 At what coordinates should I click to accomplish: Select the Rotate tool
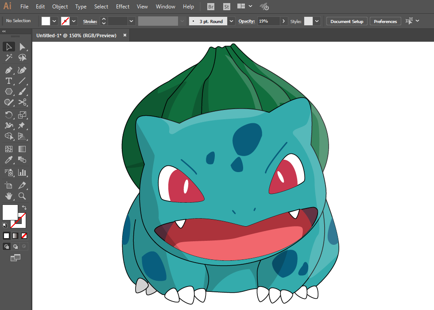point(8,114)
